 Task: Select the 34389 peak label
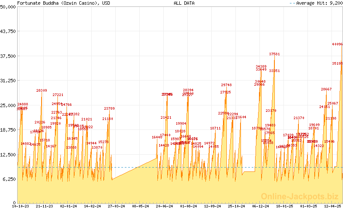coord(261,66)
